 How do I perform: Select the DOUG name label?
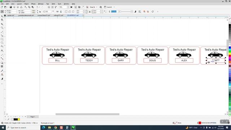coord(152,60)
